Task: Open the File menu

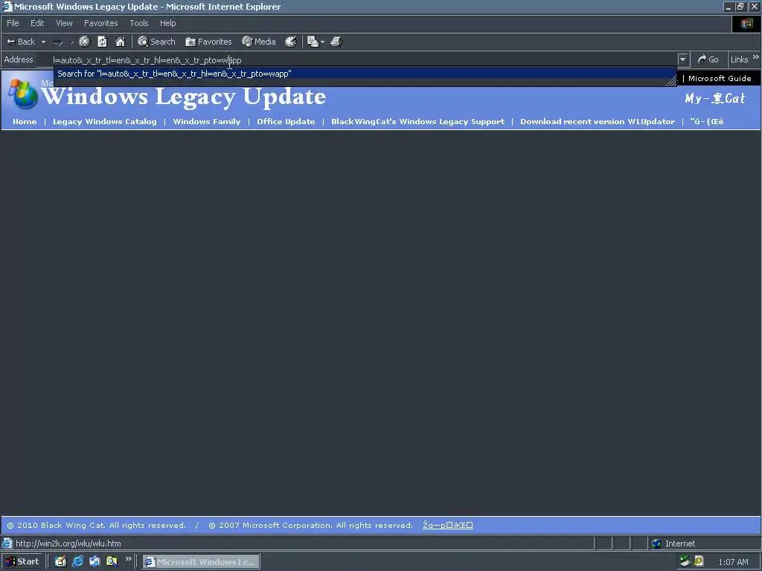Action: 13,23
